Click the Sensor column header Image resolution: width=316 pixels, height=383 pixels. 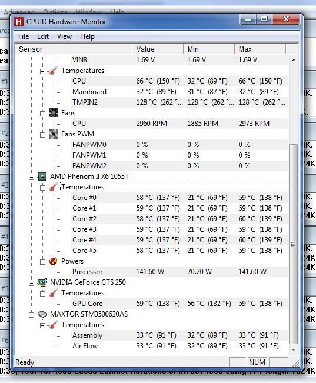(74, 49)
